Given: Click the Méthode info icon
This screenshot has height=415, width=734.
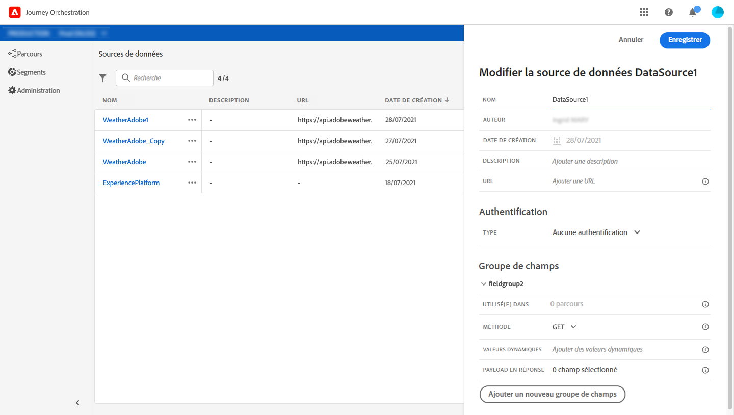Looking at the screenshot, I should [x=705, y=327].
